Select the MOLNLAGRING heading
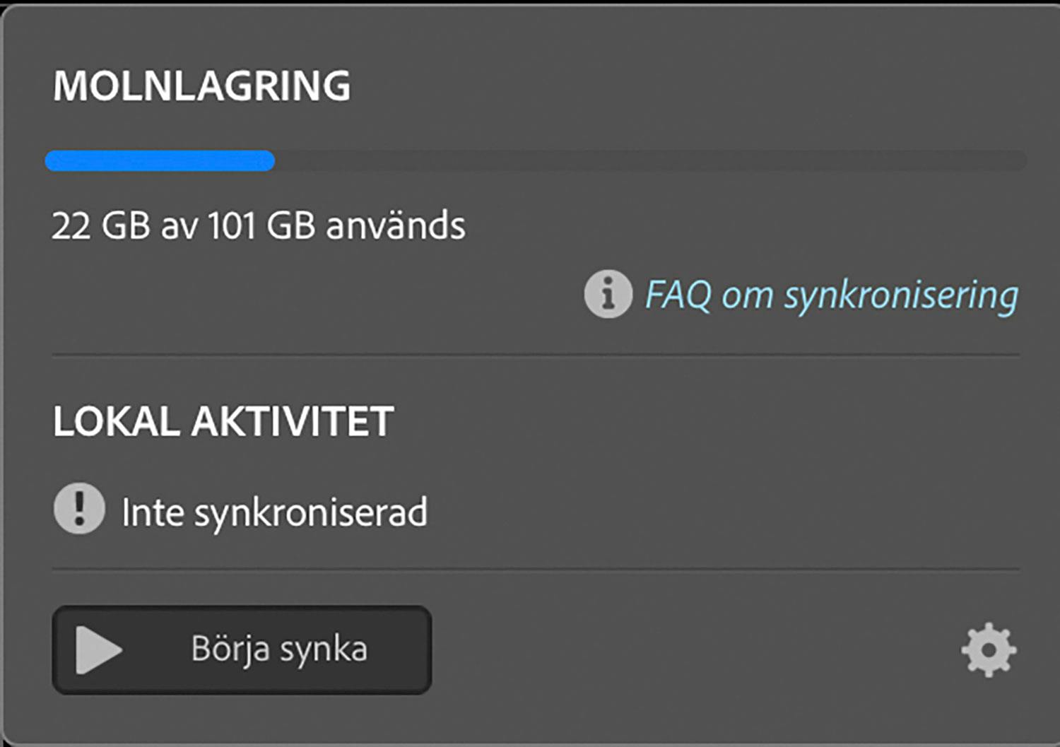The width and height of the screenshot is (1060, 747). pyautogui.click(x=201, y=86)
